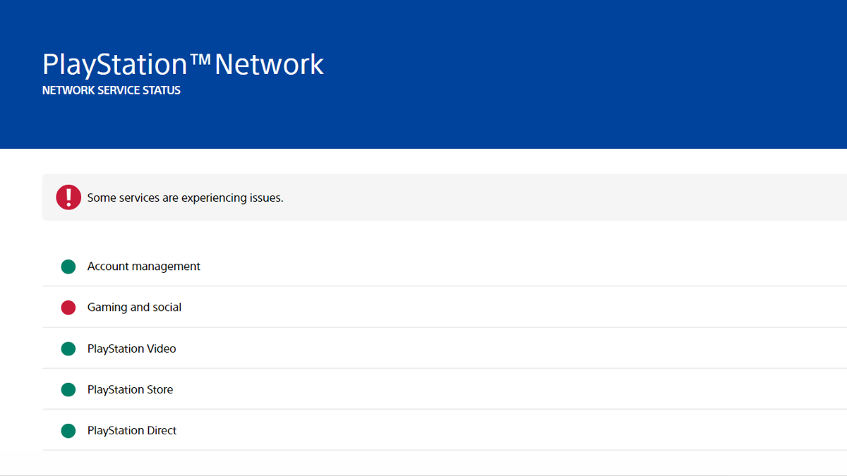Select the Gaming and social label text

[x=134, y=307]
